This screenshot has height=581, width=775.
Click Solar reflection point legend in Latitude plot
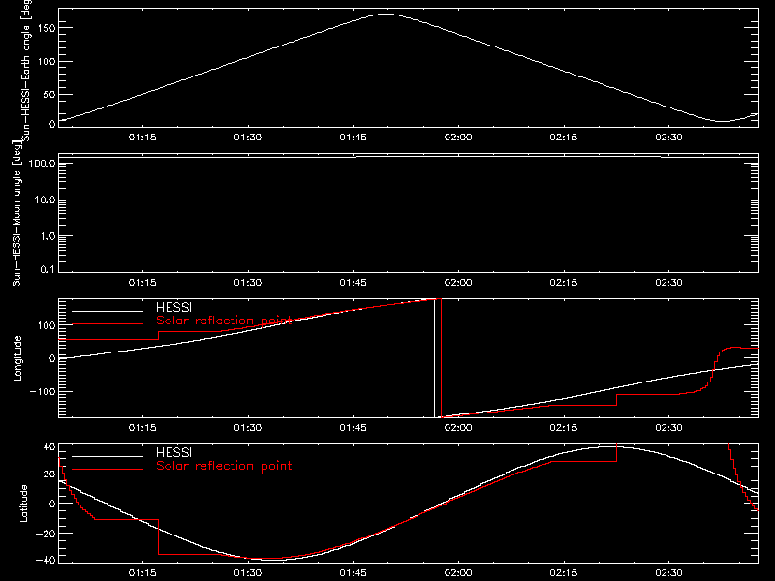[x=224, y=466]
